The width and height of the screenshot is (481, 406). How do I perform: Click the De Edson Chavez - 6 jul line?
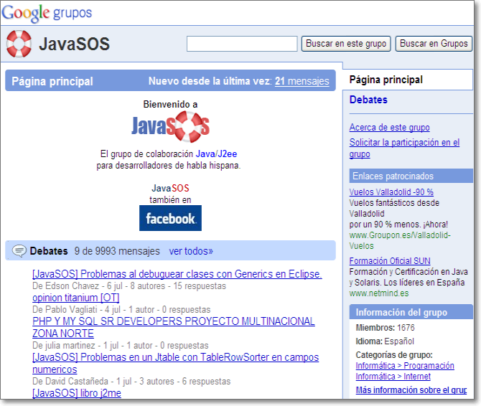pos(129,286)
